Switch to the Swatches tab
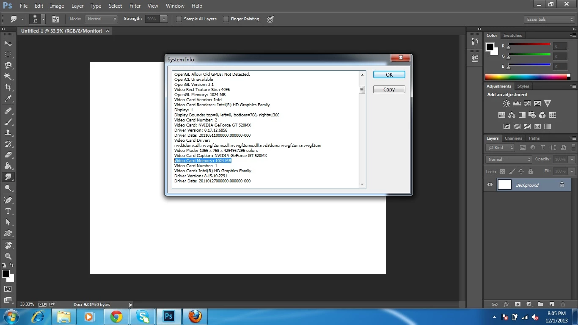578x325 pixels. (x=512, y=36)
